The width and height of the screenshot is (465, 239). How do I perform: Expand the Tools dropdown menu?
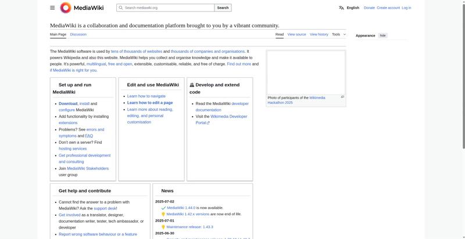tap(339, 34)
